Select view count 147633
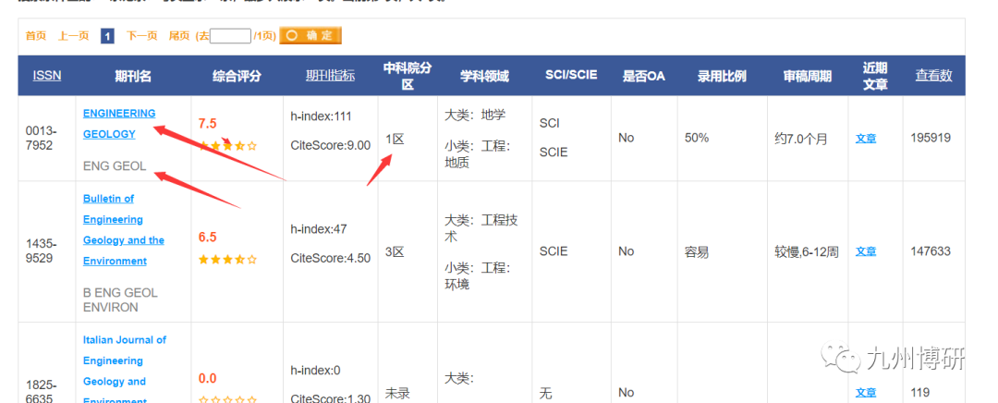 tap(931, 250)
